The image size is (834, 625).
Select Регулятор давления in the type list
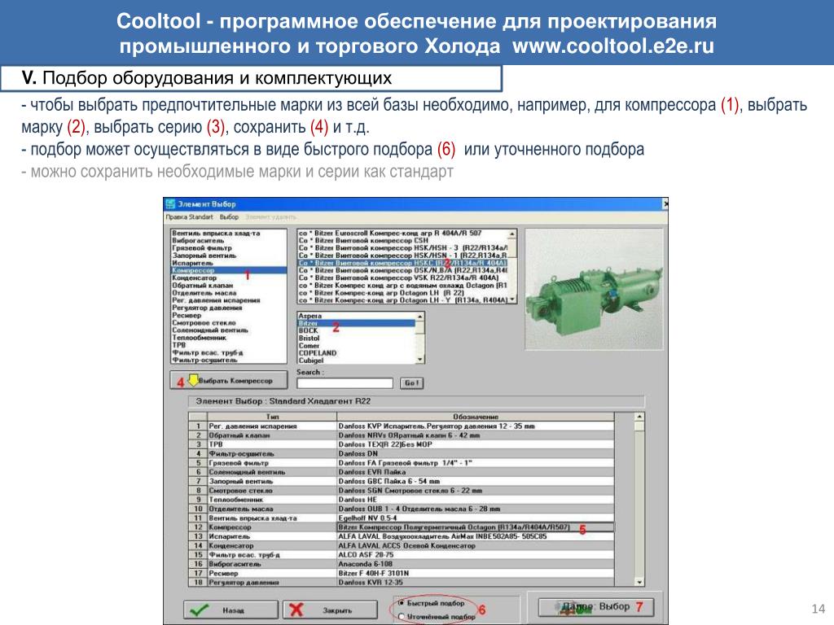tap(229, 308)
